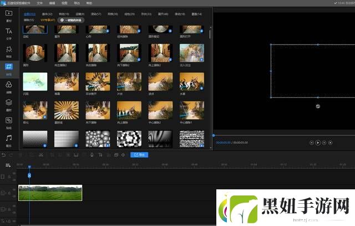The width and height of the screenshot is (355, 226).
Task: Select the All (211) transitions tab
Action: (x=29, y=14)
